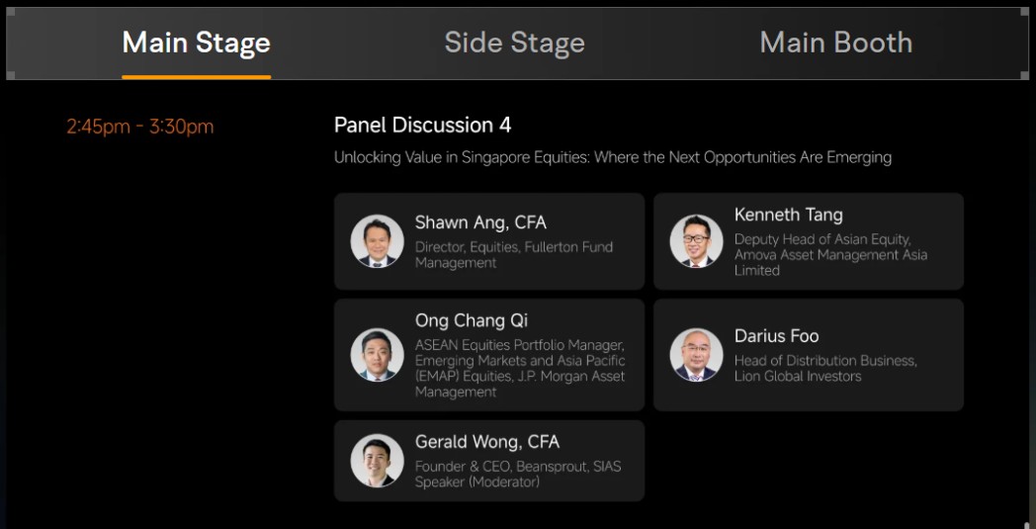Select the Unlocking Value in Singapore Equities subtitle
Viewport: 1036px width, 529px height.
pyautogui.click(x=613, y=157)
